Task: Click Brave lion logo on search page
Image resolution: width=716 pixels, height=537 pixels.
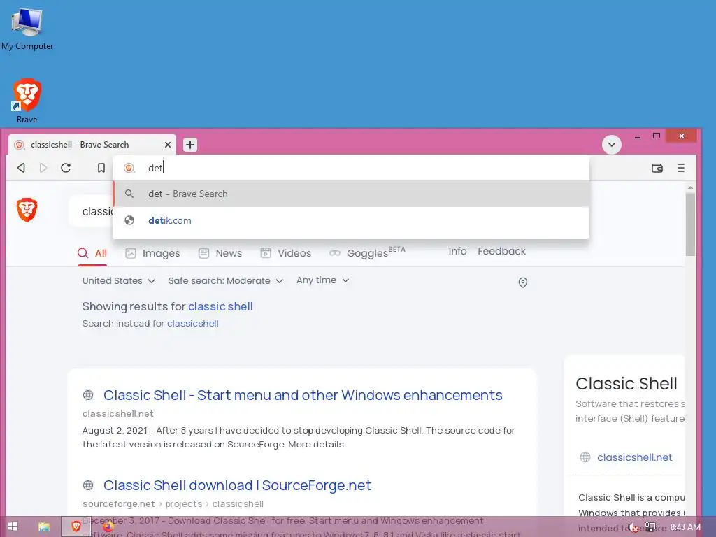Action: click(27, 210)
